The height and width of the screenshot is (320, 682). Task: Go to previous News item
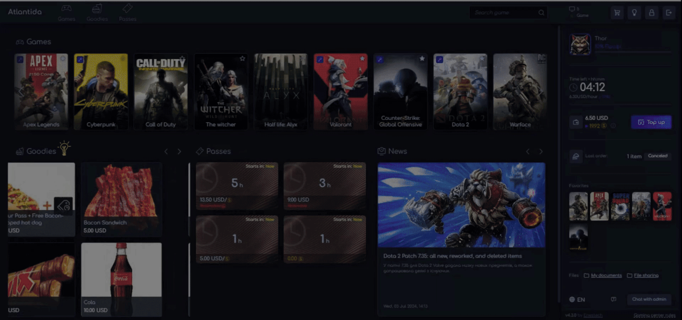[528, 151]
